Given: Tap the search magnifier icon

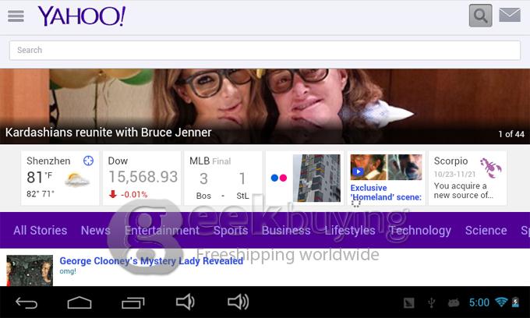Looking at the screenshot, I should (x=481, y=15).
